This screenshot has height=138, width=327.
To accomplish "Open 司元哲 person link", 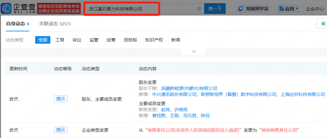I will point(190,116).
